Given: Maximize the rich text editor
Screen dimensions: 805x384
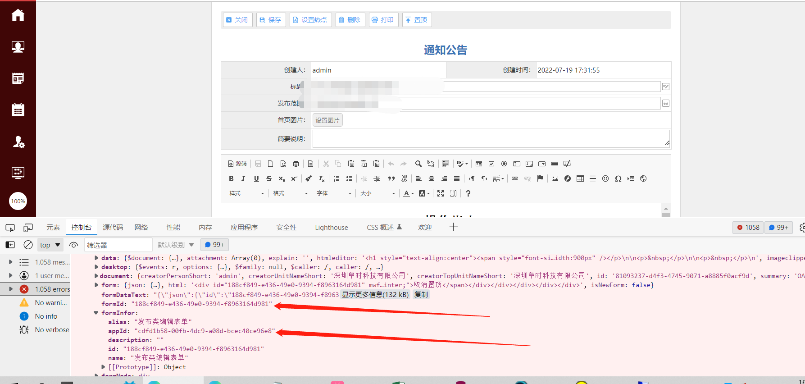Looking at the screenshot, I should [x=441, y=193].
